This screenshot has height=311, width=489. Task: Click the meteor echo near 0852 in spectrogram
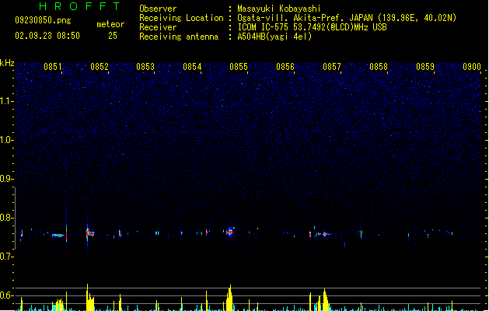pos(89,233)
